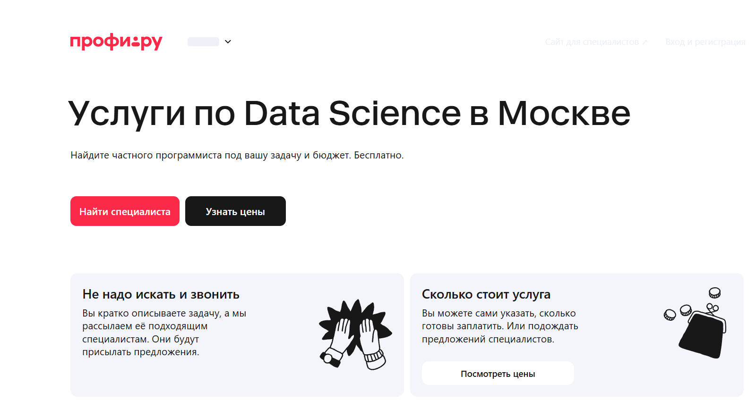Click the high-five hands illustration
Viewport: 756px width, 400px height.
(x=355, y=333)
